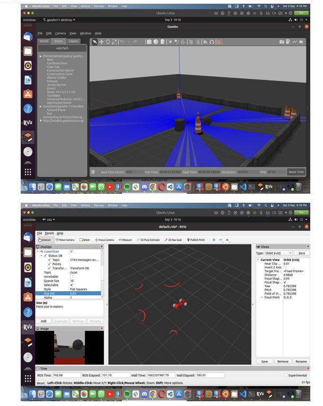Click the Reset button in RViz Time panel
323x406 pixels.
pos(41,383)
